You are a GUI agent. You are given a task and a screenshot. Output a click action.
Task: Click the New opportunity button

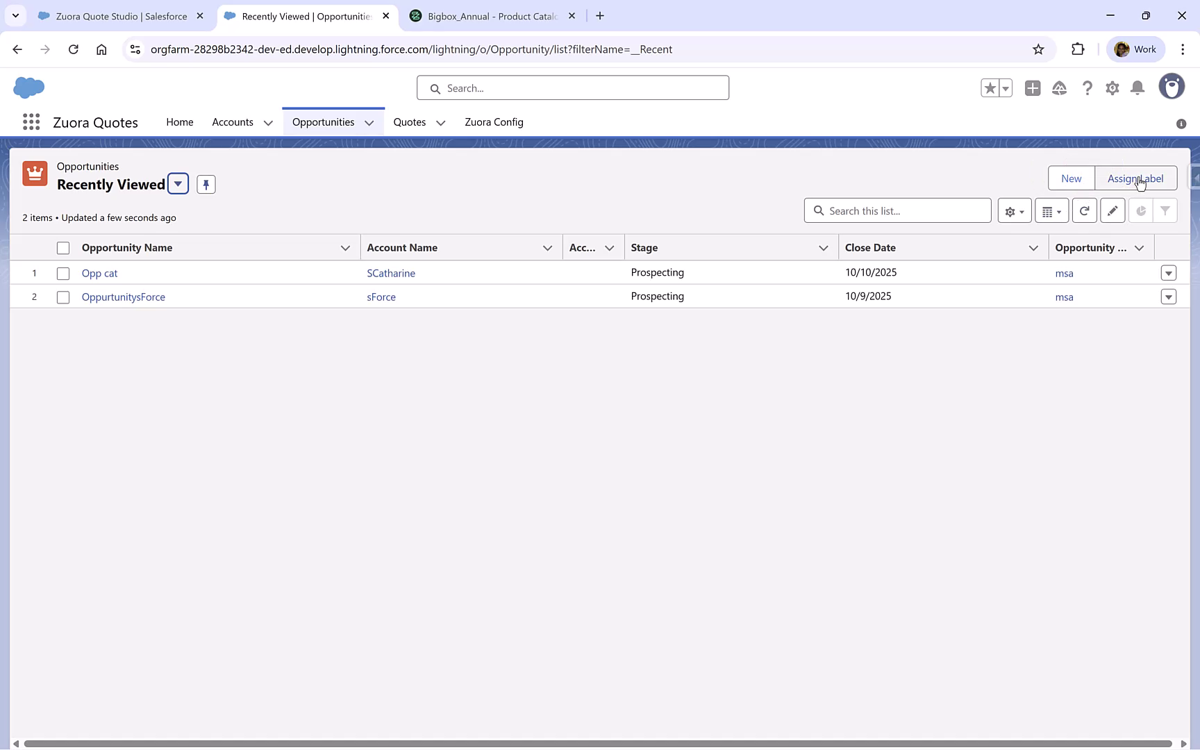[1071, 178]
